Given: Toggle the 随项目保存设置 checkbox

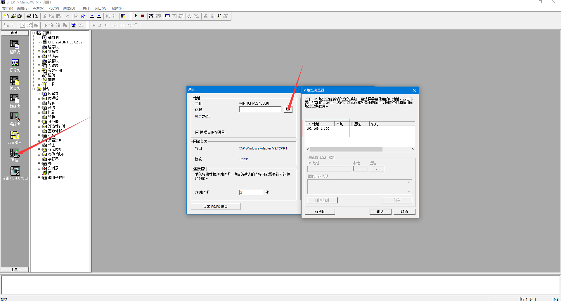Looking at the screenshot, I should tap(197, 132).
